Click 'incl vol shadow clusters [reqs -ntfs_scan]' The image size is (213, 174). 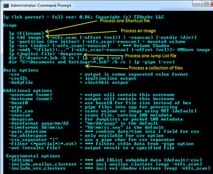point(153,168)
